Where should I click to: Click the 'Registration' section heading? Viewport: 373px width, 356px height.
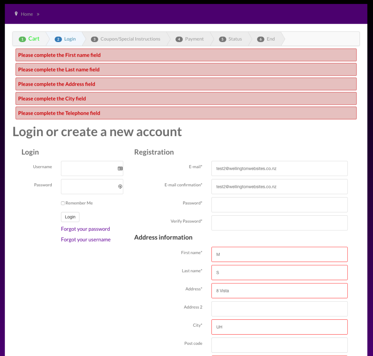tap(154, 152)
